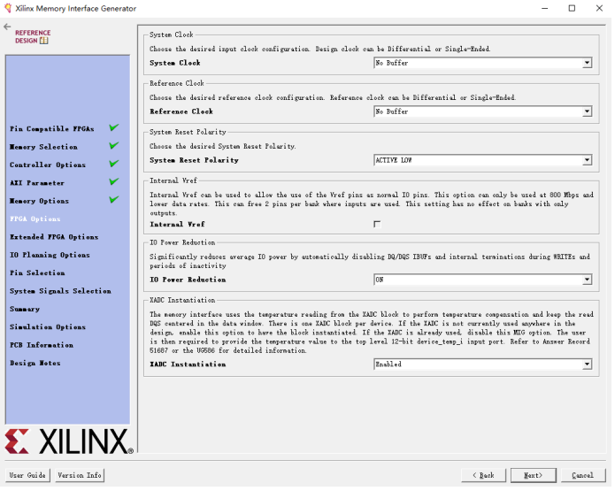Go to Design Notes step
This screenshot has width=615, height=491.
tap(35, 363)
